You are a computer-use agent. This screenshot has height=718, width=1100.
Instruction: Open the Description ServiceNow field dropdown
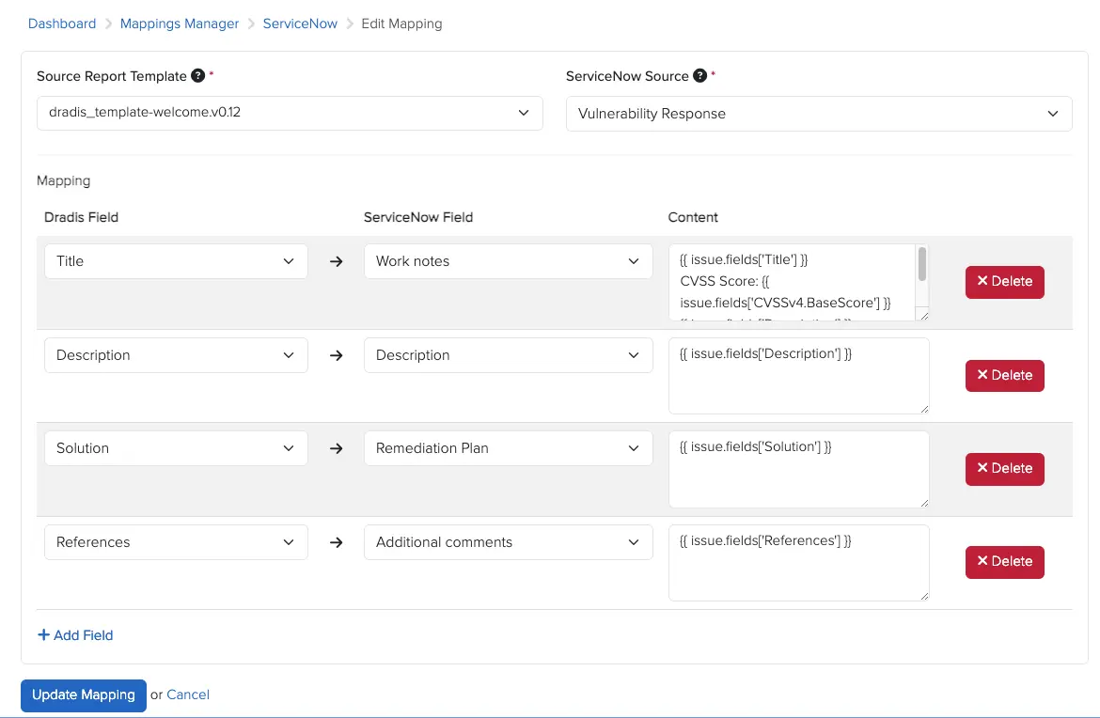(508, 355)
